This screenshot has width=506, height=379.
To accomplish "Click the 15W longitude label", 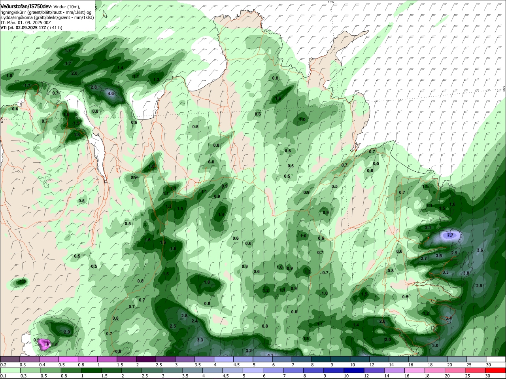I will click(331, 2).
